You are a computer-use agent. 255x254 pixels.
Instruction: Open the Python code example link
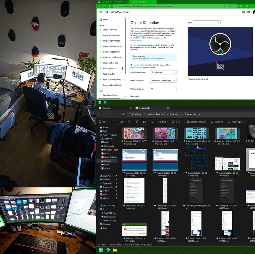[146, 58]
